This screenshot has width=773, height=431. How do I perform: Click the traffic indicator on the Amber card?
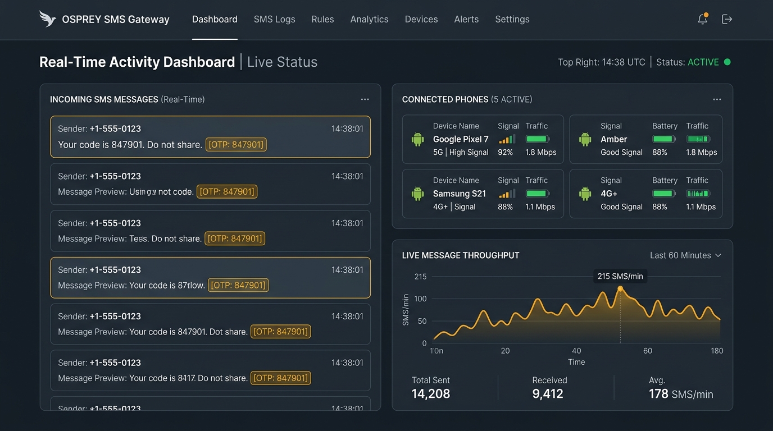pyautogui.click(x=698, y=139)
